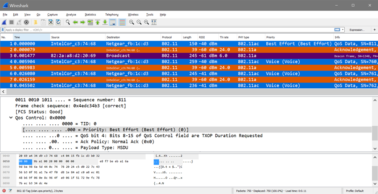378x194 pixels.
Task: Open capture options gear icon
Action: [x=26, y=22]
